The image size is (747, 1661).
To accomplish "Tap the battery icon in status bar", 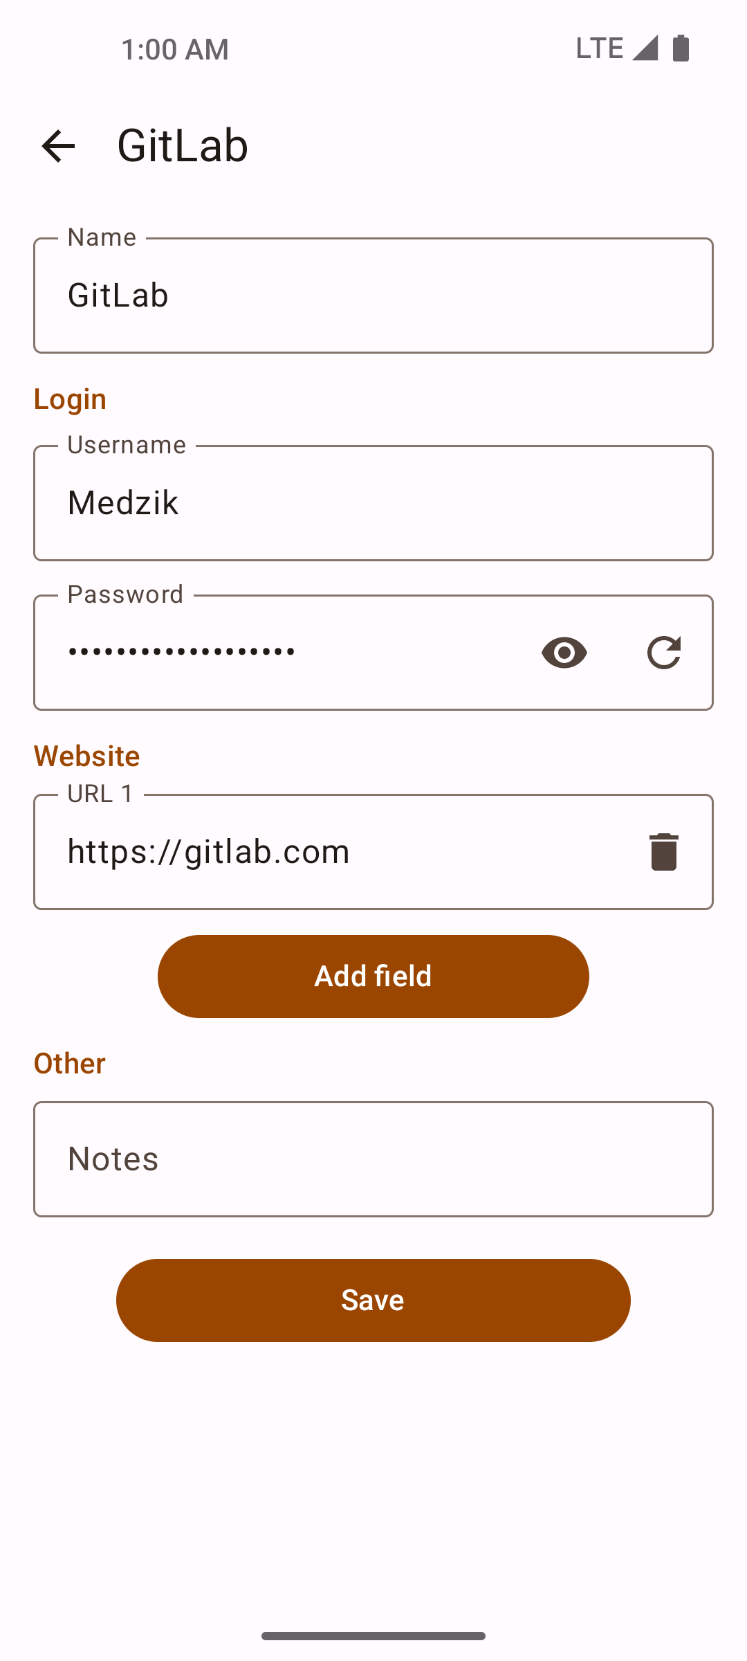I will pos(681,48).
